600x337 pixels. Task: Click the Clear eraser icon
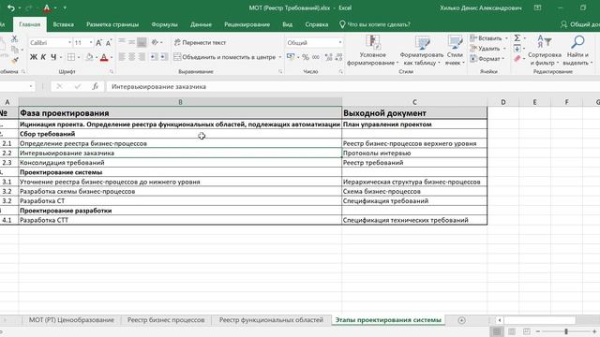[x=517, y=59]
